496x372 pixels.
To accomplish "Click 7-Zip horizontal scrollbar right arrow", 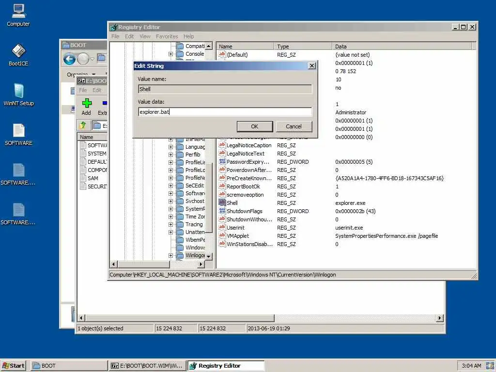I will click(440, 318).
